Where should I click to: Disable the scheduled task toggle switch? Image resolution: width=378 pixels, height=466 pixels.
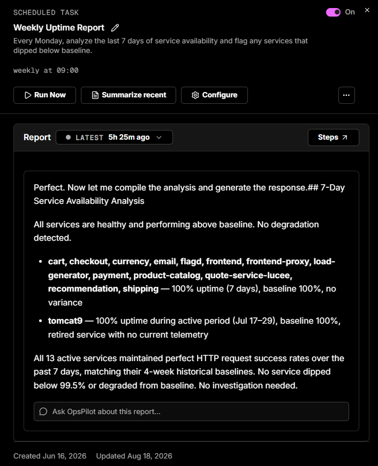[333, 12]
